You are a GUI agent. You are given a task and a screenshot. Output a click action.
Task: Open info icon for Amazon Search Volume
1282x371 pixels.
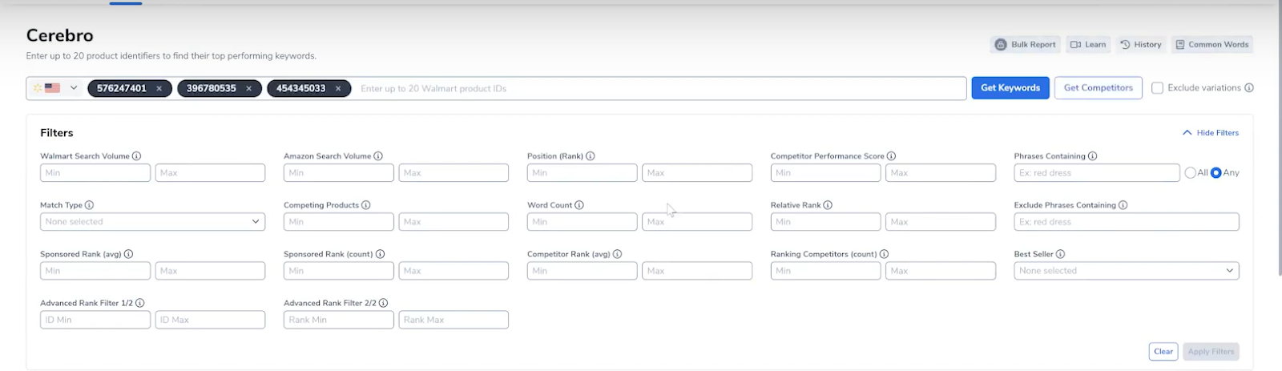click(378, 156)
